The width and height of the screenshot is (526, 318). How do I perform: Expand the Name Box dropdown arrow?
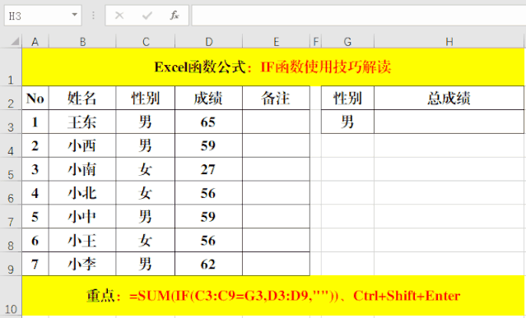(74, 15)
